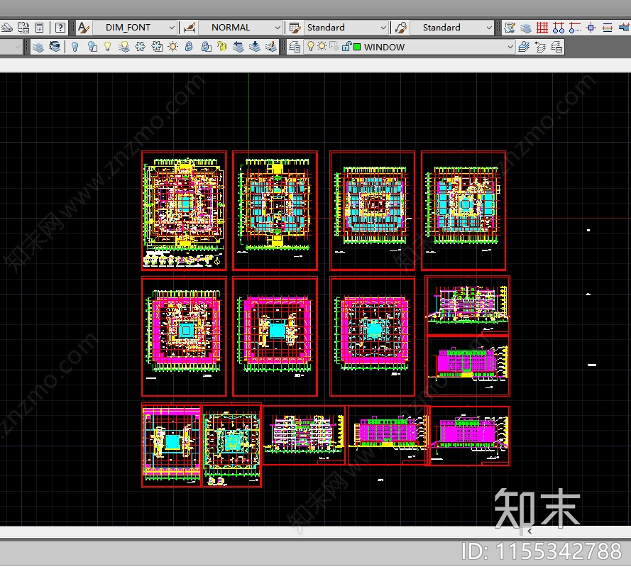Expand the DIM_FONT text style dropdown
This screenshot has height=579, width=631.
pos(172,28)
